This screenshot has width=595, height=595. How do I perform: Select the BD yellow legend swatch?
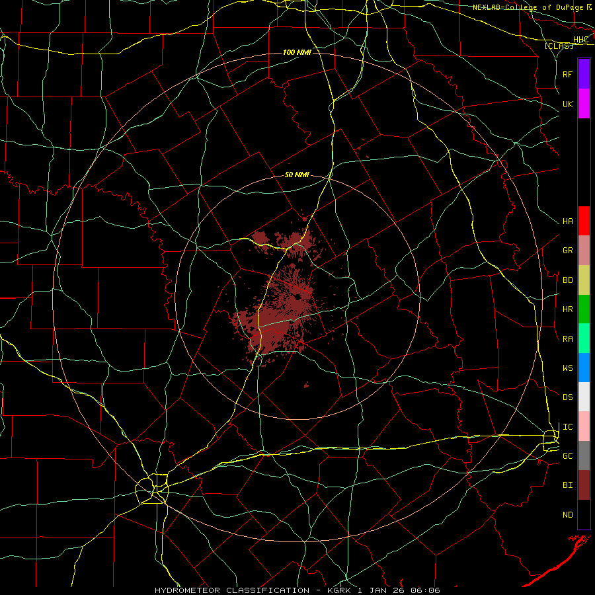584,280
